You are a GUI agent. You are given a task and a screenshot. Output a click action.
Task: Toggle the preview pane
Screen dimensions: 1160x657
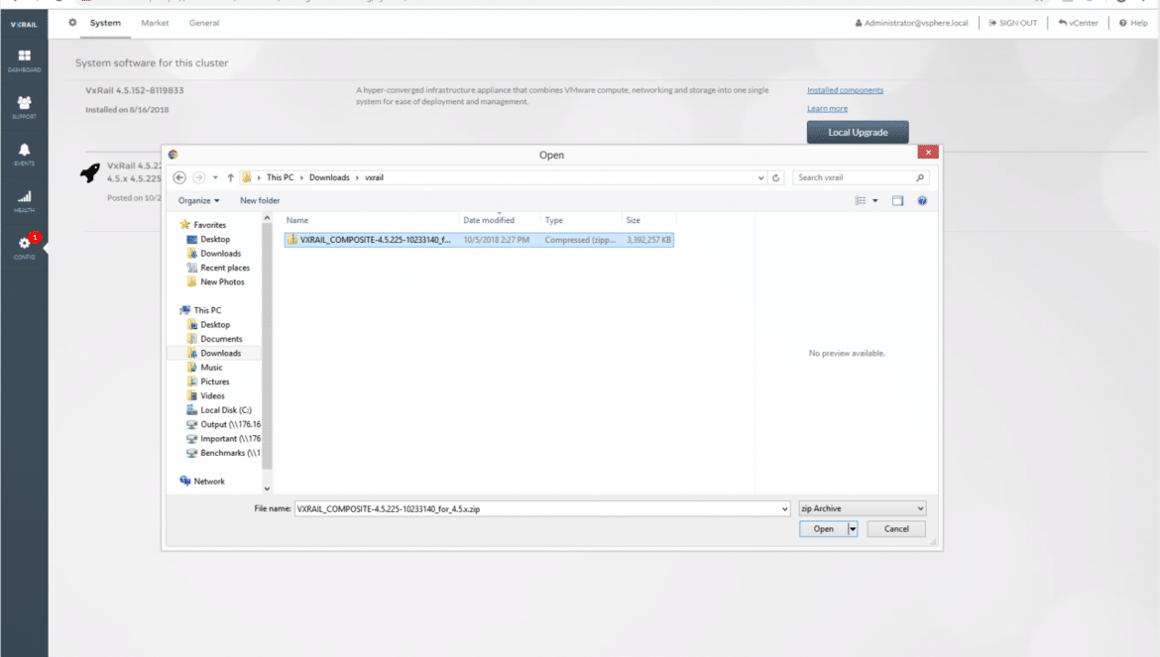[x=897, y=200]
